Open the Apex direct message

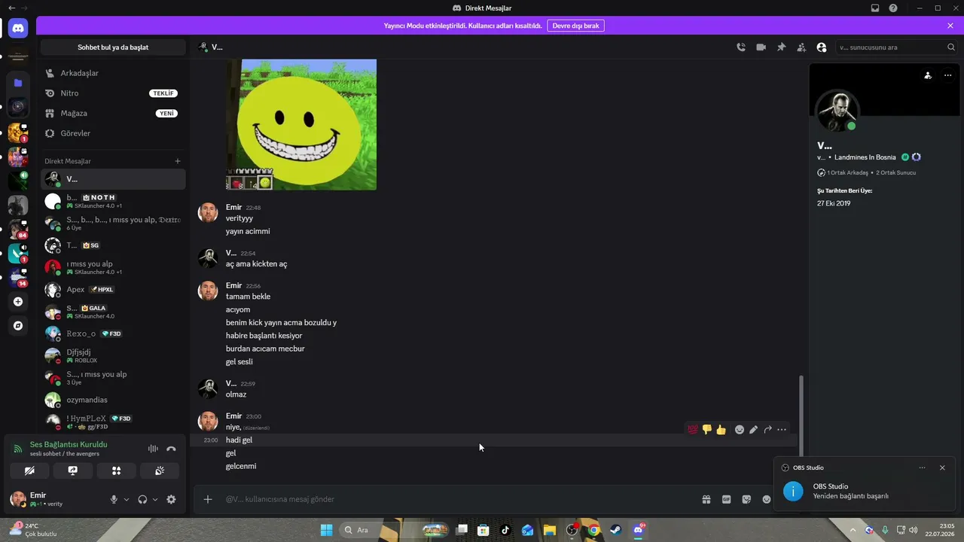tap(113, 290)
